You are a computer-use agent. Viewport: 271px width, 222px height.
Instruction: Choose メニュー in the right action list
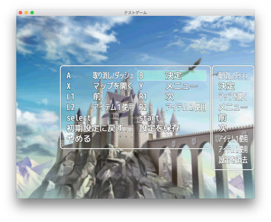click(x=233, y=107)
